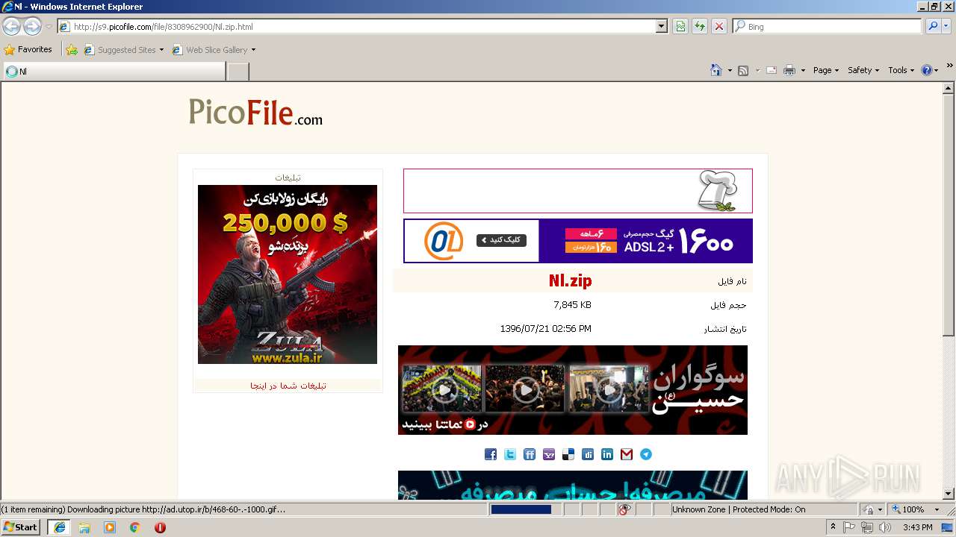Click Start button
Image resolution: width=956 pixels, height=537 pixels.
pyautogui.click(x=20, y=527)
